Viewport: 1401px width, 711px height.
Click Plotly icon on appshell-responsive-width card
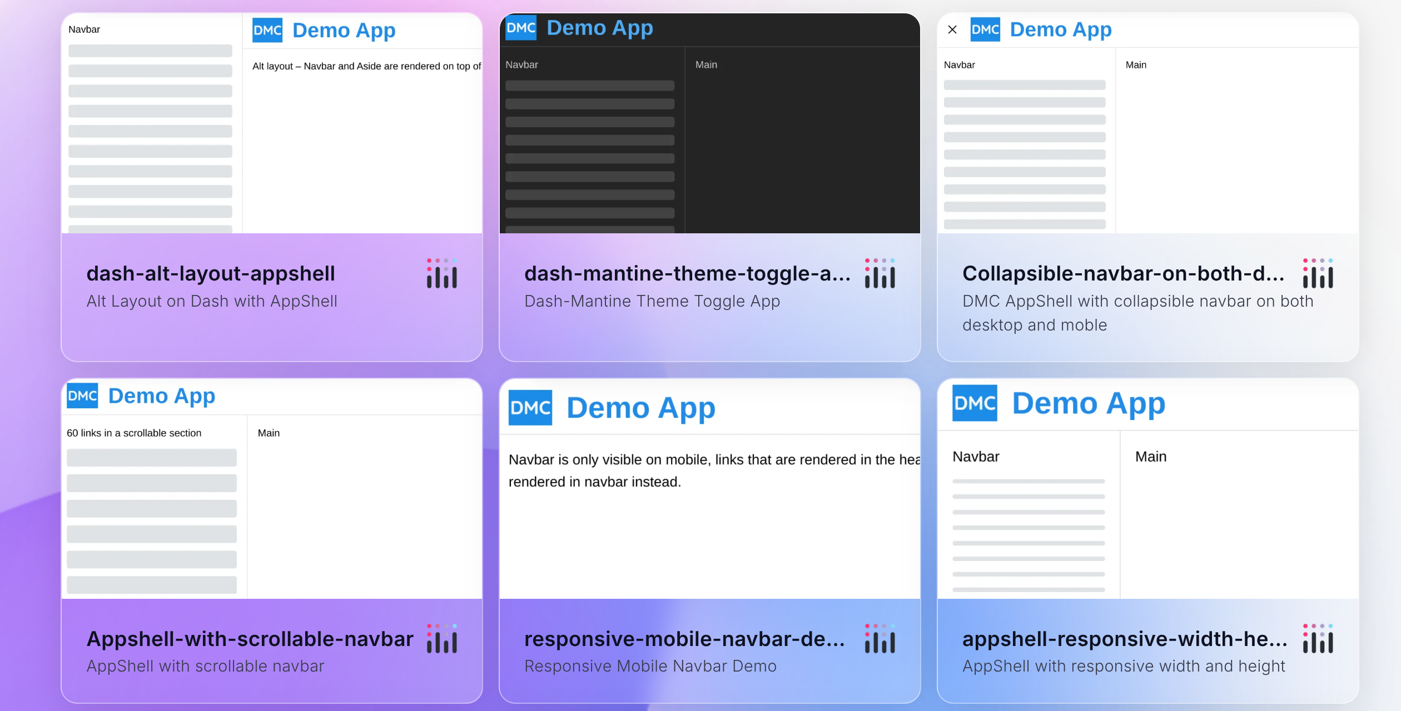[1318, 639]
